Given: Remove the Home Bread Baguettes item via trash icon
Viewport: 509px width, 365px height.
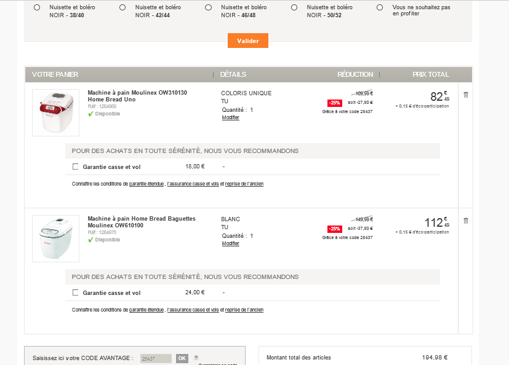Looking at the screenshot, I should [x=465, y=221].
